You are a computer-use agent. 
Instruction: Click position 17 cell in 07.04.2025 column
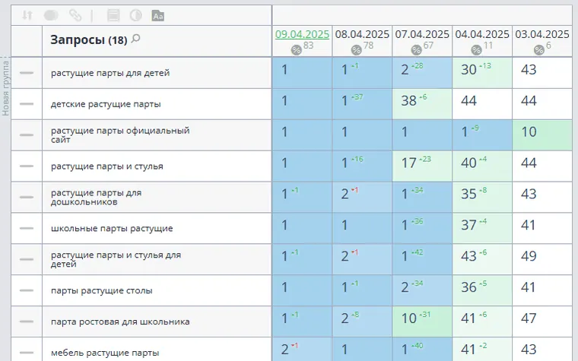point(422,166)
